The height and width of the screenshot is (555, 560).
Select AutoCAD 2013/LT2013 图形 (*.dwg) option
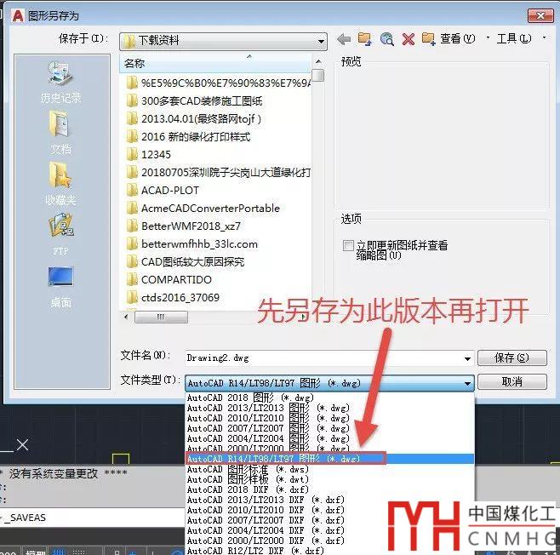point(329,408)
